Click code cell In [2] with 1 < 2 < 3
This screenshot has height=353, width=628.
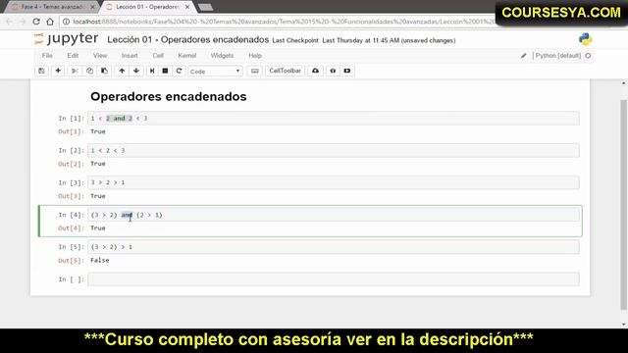334,150
